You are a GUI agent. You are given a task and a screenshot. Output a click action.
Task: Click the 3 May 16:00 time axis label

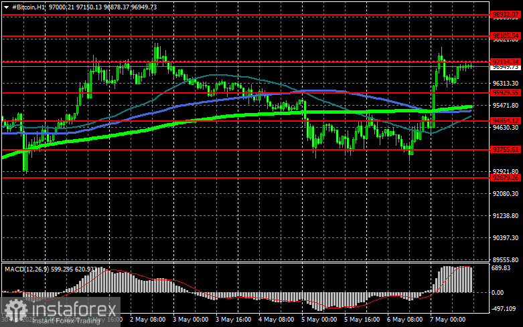[233, 320]
